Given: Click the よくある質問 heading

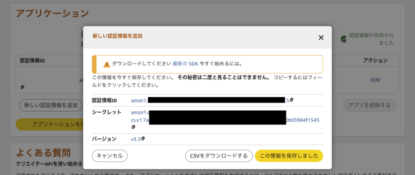Looking at the screenshot, I should [43, 153].
